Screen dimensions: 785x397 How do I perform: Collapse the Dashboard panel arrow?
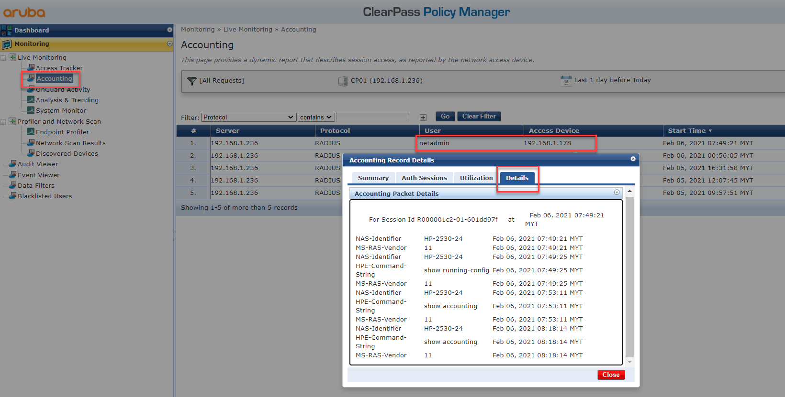169,30
